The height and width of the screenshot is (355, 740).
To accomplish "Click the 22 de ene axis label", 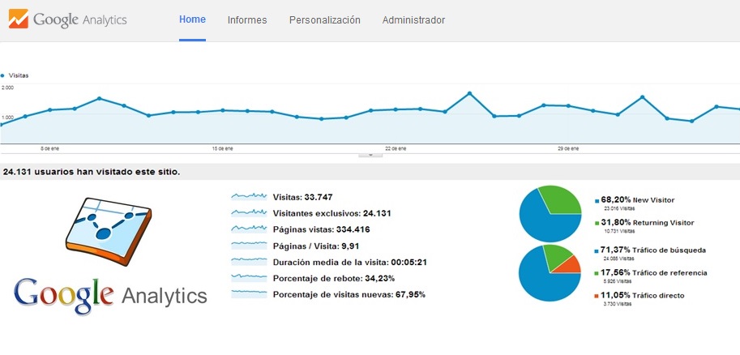I will pyautogui.click(x=395, y=148).
